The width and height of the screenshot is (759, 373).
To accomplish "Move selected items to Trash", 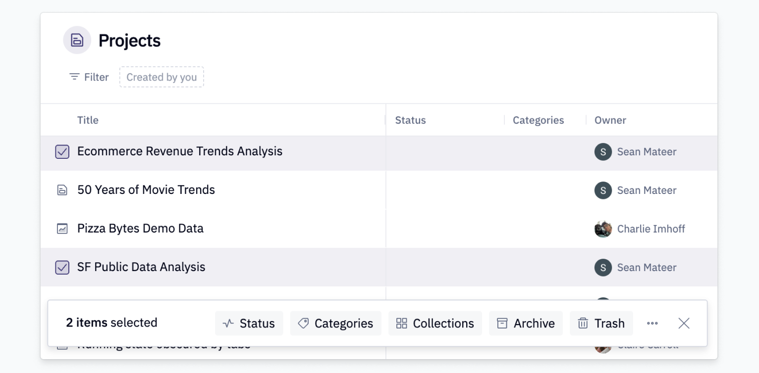I will pyautogui.click(x=601, y=323).
